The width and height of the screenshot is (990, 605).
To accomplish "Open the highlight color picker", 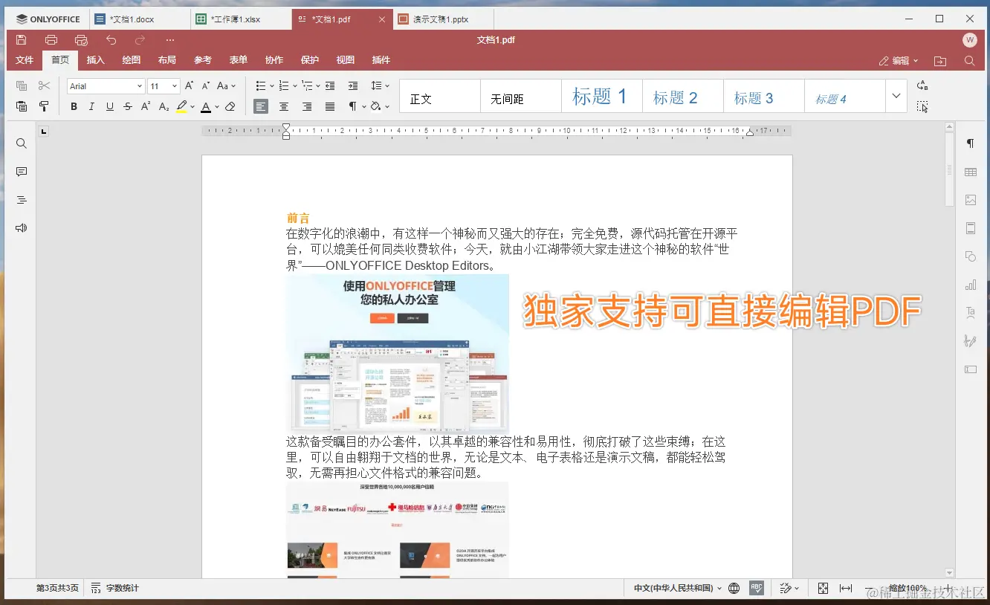I will pos(192,106).
